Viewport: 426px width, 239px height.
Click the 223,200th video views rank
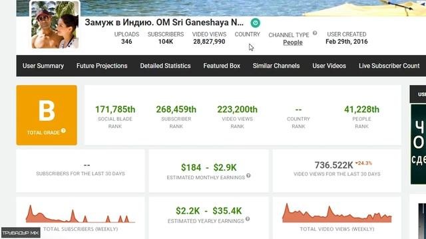coord(237,110)
